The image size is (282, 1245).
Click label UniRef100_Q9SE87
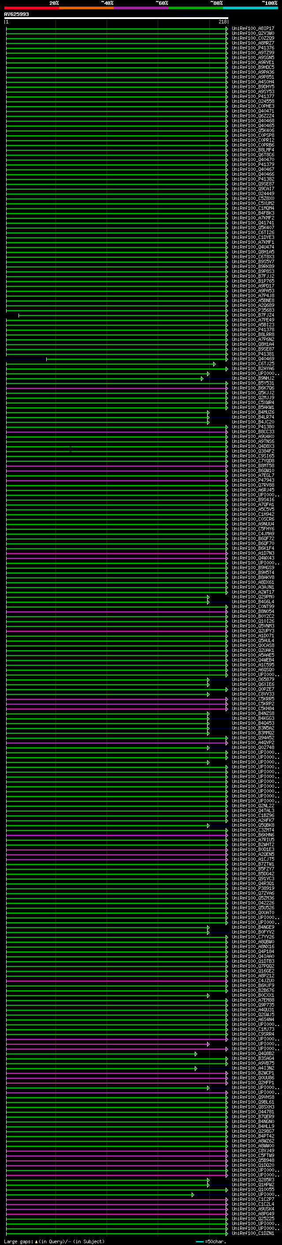[x=252, y=184]
